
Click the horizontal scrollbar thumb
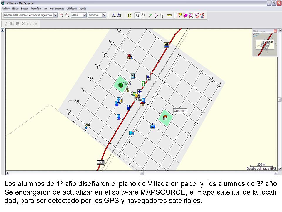coord(142,173)
